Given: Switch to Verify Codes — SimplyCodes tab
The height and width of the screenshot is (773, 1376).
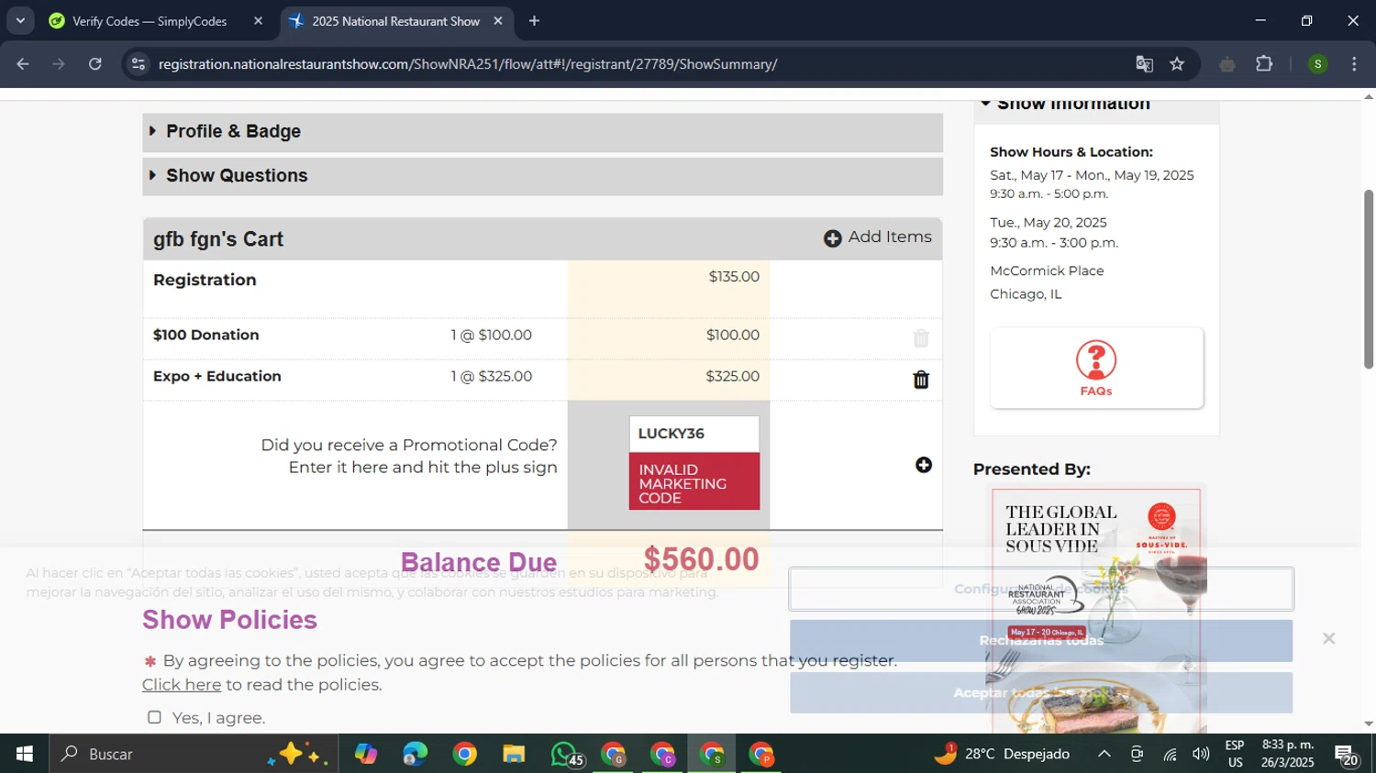Looking at the screenshot, I should 150,21.
